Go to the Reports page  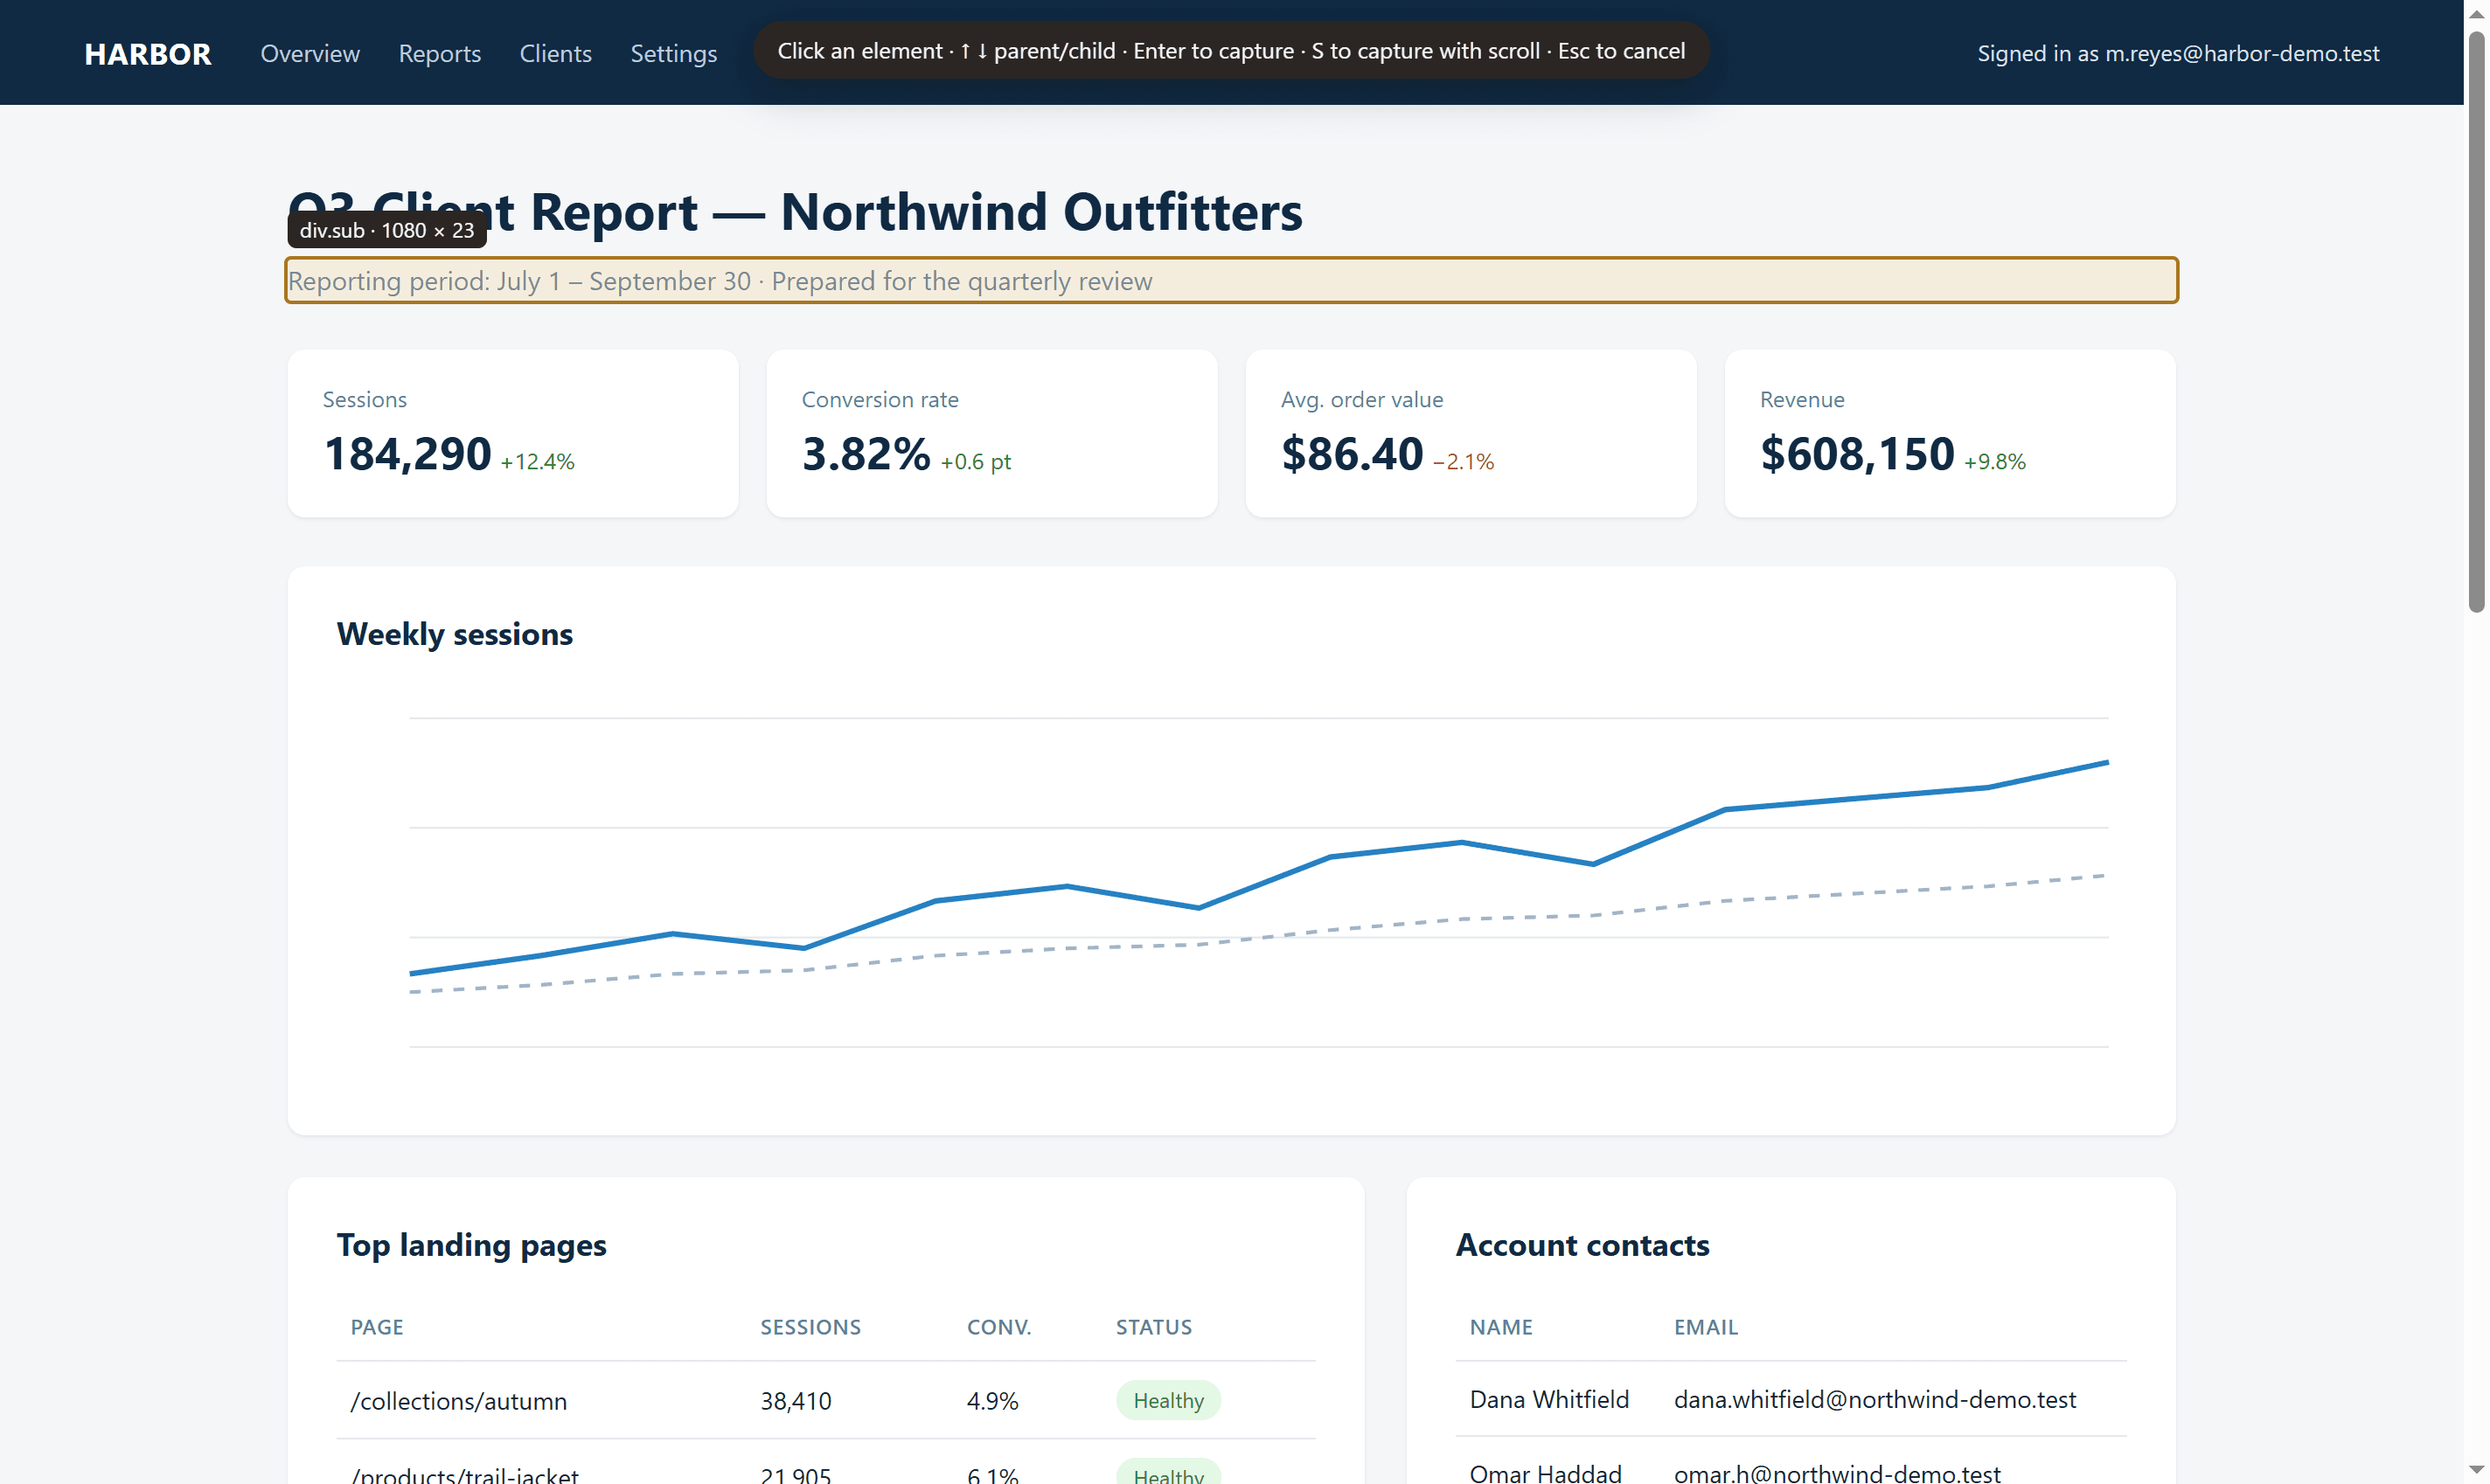tap(439, 53)
